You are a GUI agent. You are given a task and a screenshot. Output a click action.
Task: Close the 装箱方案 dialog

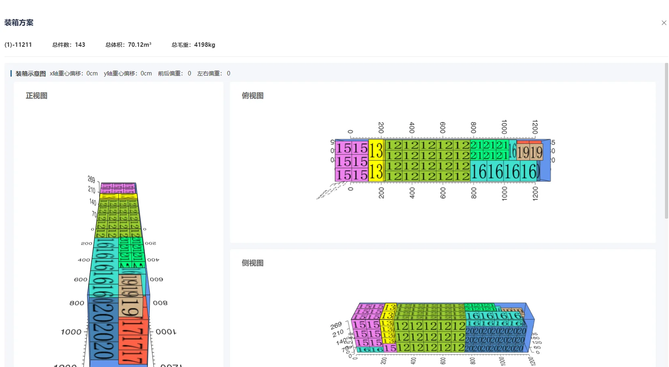click(x=664, y=23)
